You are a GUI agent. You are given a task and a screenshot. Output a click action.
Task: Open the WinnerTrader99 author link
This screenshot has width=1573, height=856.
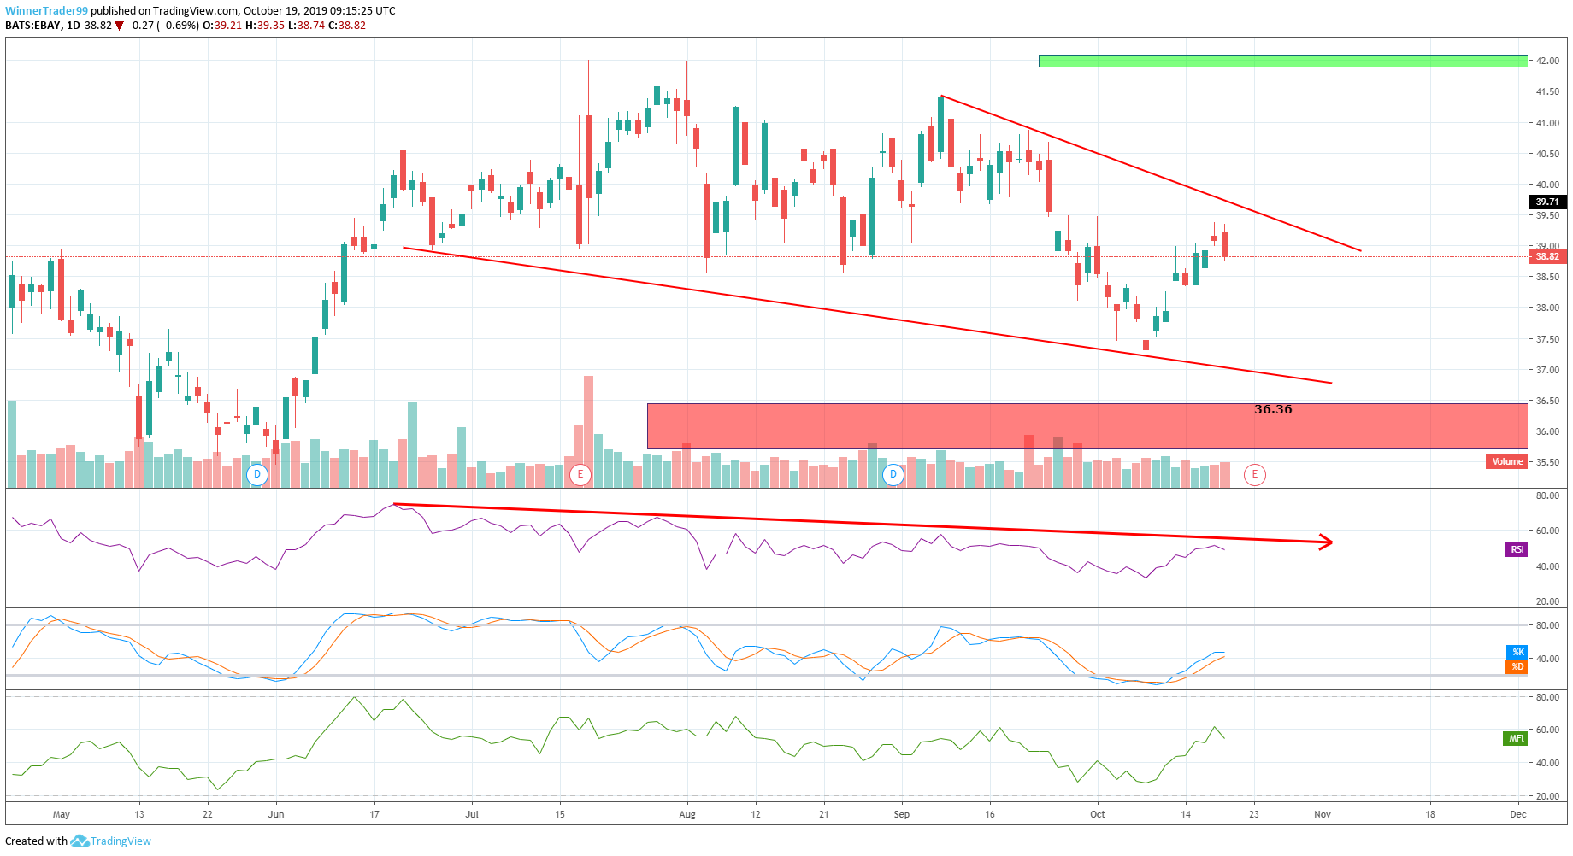click(x=46, y=11)
